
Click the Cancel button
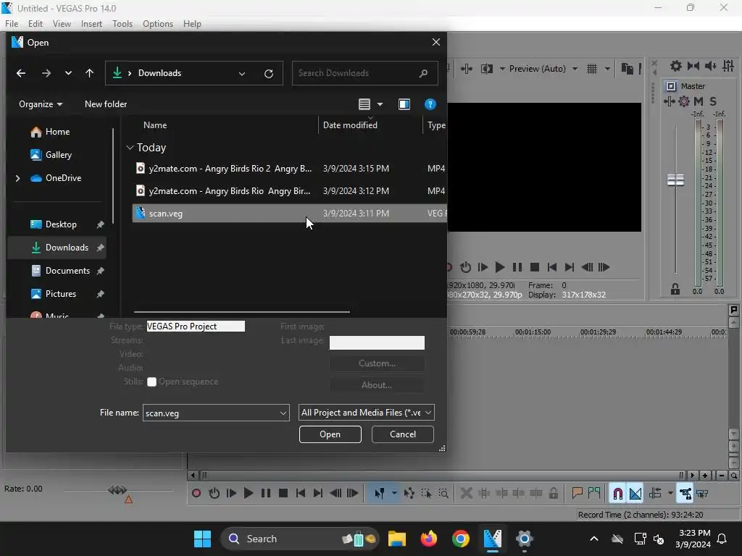pyautogui.click(x=403, y=434)
